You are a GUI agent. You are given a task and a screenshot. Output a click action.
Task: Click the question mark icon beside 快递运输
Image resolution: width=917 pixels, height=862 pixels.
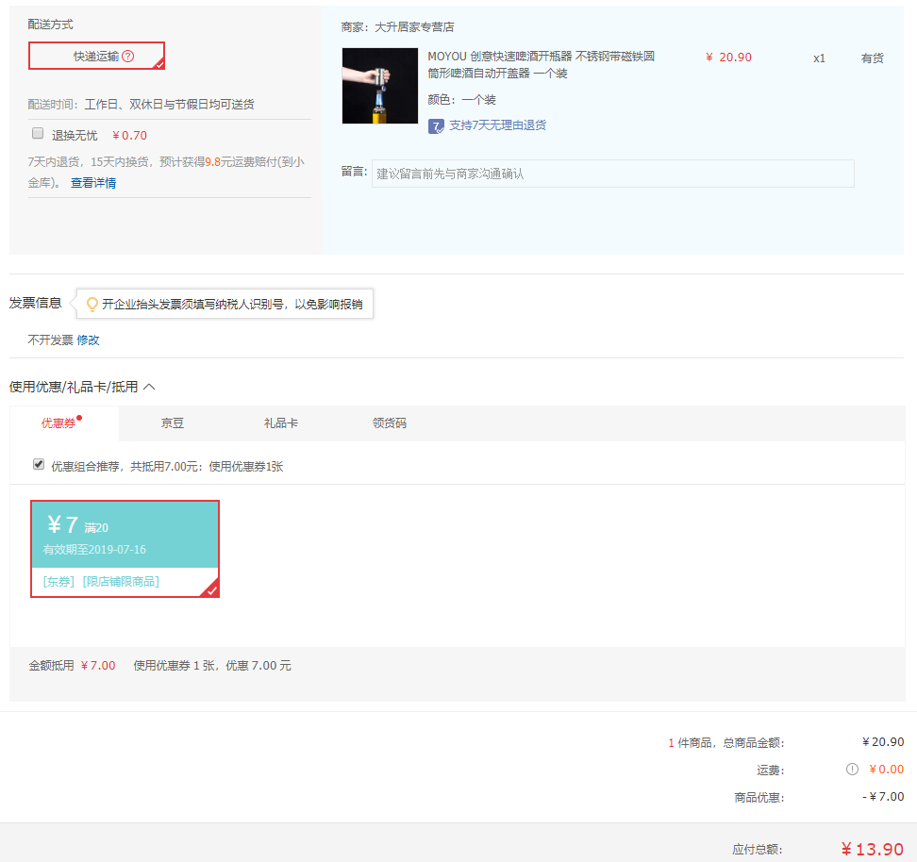128,57
